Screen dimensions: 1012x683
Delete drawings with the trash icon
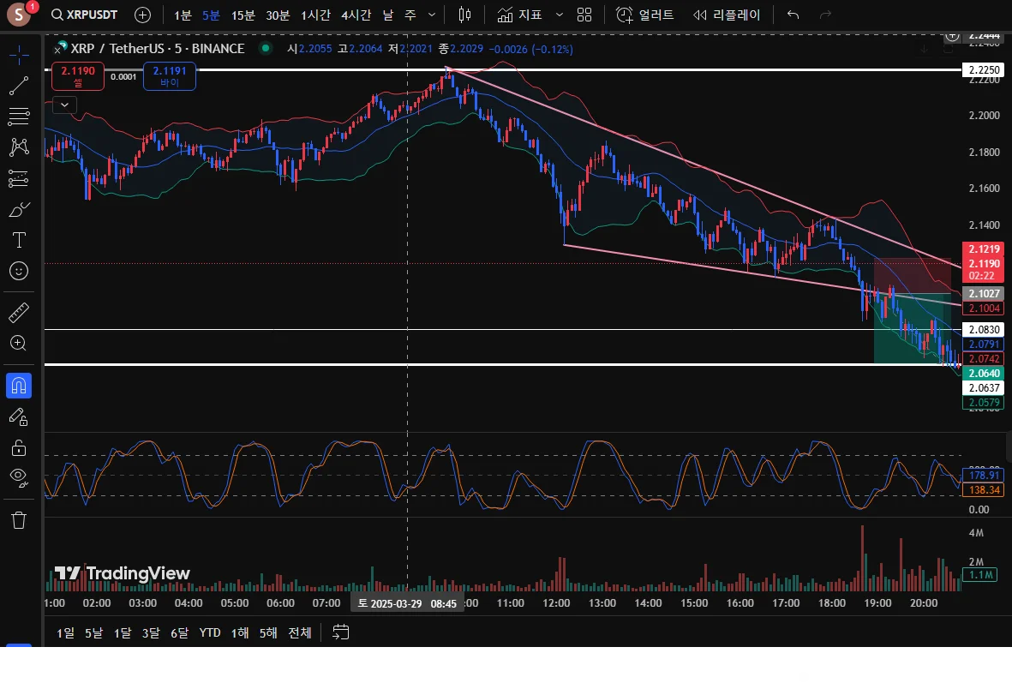[19, 519]
